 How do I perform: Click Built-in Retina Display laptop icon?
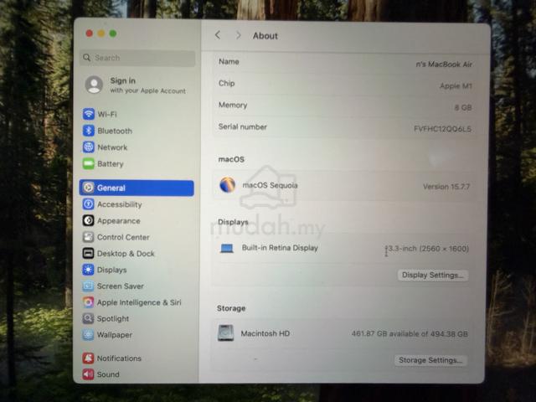pos(227,248)
